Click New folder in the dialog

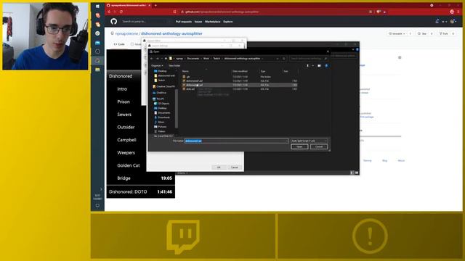(174, 66)
